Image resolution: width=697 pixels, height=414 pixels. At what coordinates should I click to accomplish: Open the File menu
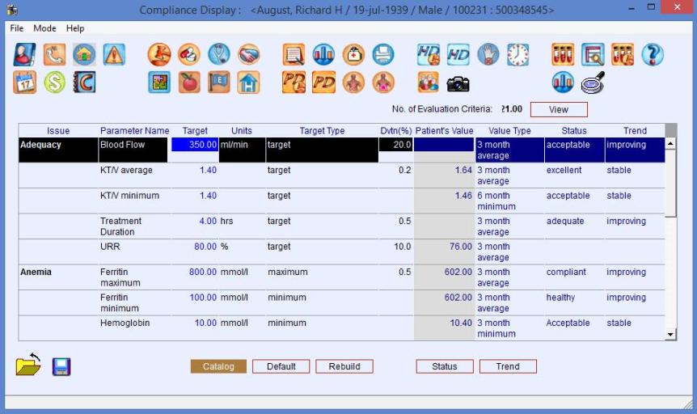point(16,28)
